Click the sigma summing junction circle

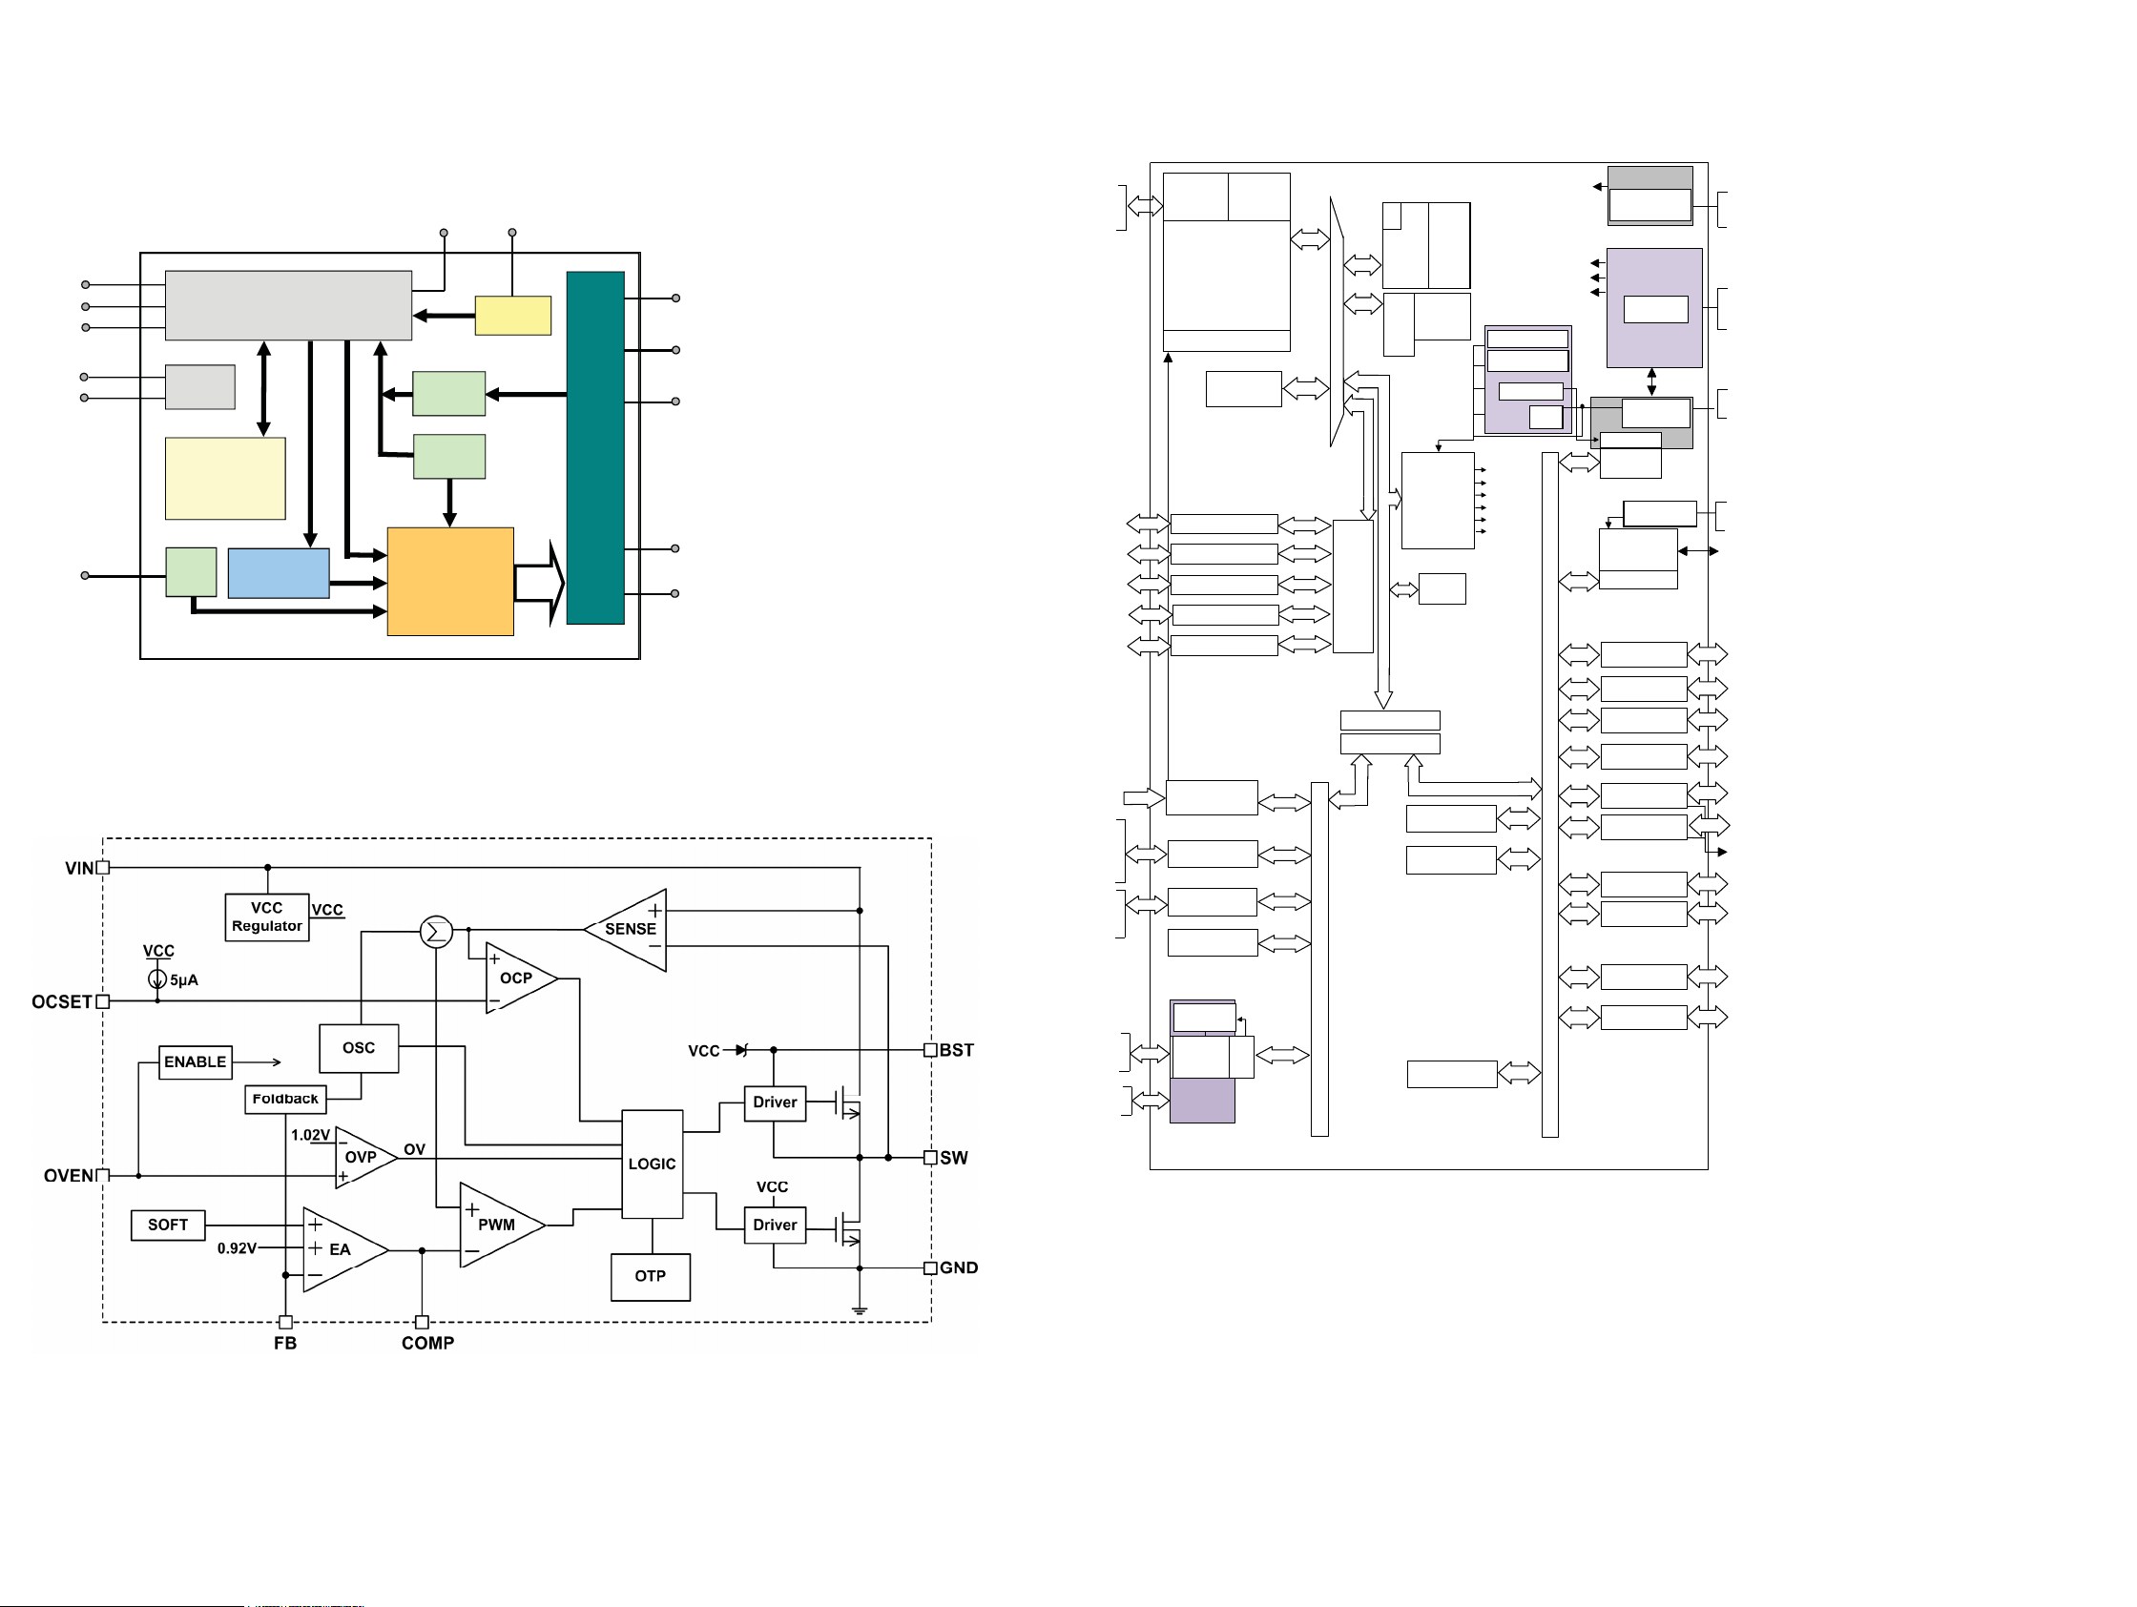[x=437, y=932]
